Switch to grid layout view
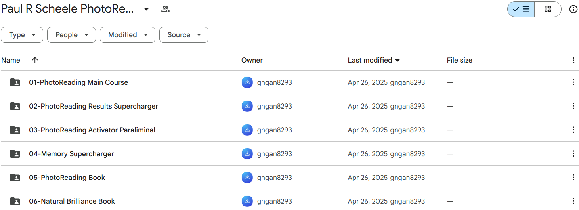Viewport: 579px width, 210px height. pos(548,9)
